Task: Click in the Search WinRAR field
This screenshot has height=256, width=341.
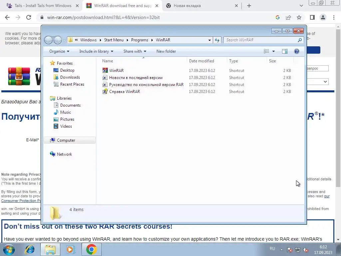Action: (261, 40)
